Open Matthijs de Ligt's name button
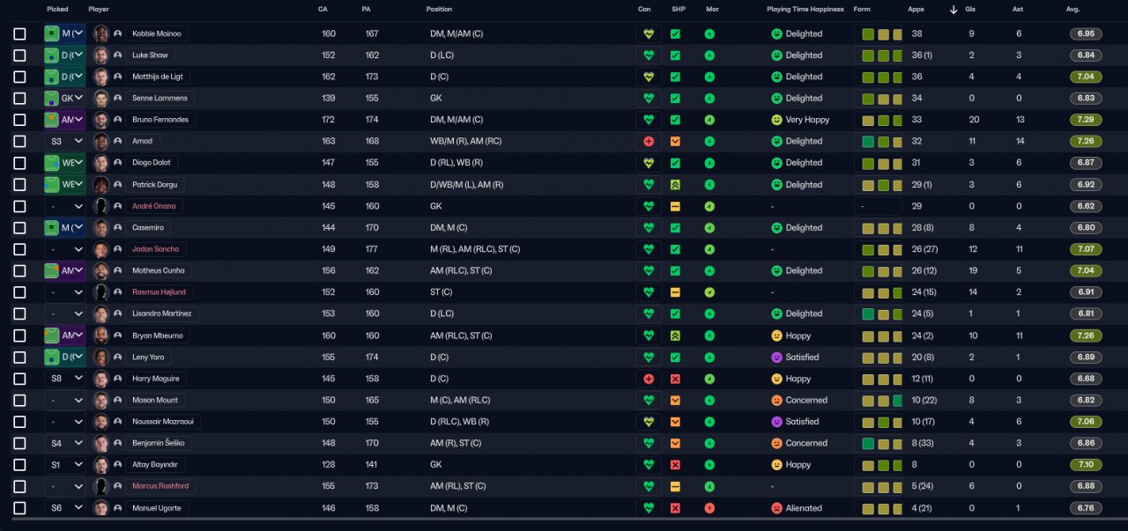Viewport: 1128px width, 531px height. click(x=158, y=77)
